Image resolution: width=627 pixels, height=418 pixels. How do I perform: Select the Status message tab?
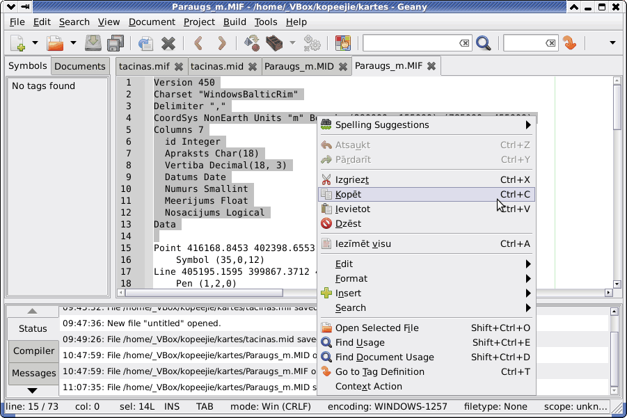pyautogui.click(x=33, y=328)
